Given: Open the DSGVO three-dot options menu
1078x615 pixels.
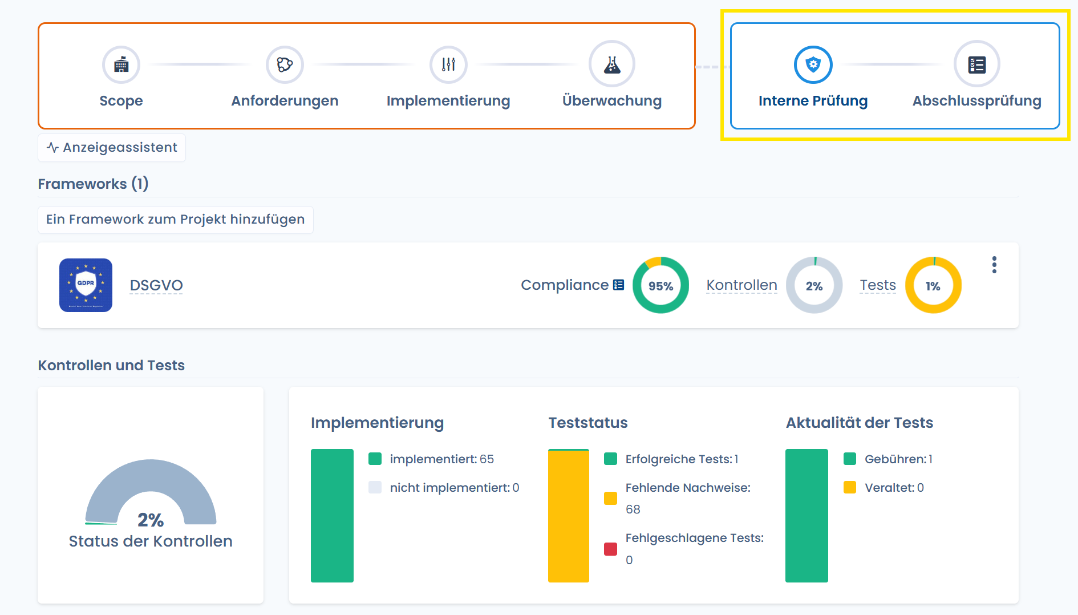Looking at the screenshot, I should pos(994,265).
